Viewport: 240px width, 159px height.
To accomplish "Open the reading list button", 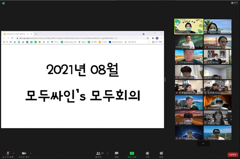I will (157, 42).
